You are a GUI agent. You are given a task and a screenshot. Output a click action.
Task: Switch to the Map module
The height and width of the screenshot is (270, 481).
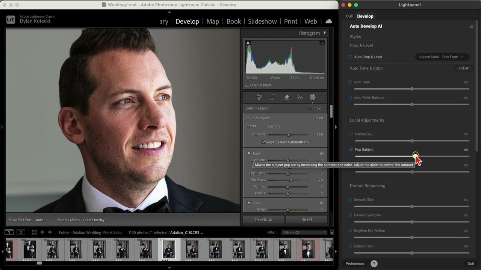coord(213,21)
